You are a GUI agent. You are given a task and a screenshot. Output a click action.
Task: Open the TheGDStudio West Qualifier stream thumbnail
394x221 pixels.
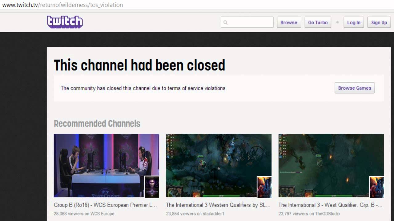[331, 165]
